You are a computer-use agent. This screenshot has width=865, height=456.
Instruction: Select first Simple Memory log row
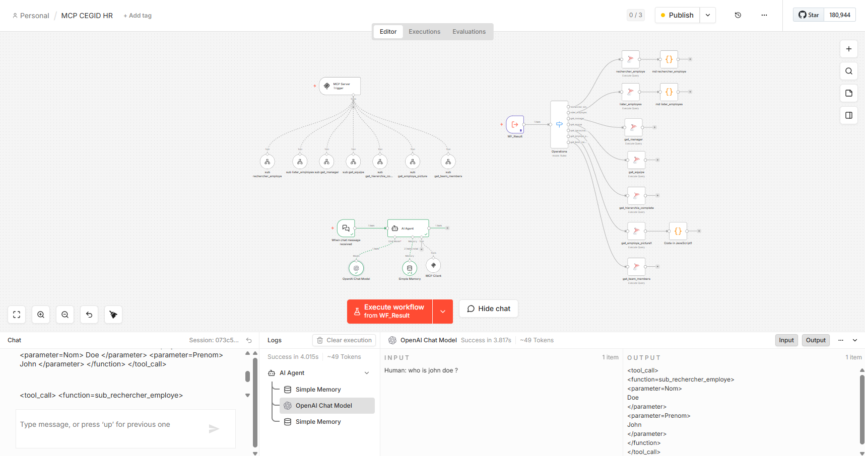point(327,390)
